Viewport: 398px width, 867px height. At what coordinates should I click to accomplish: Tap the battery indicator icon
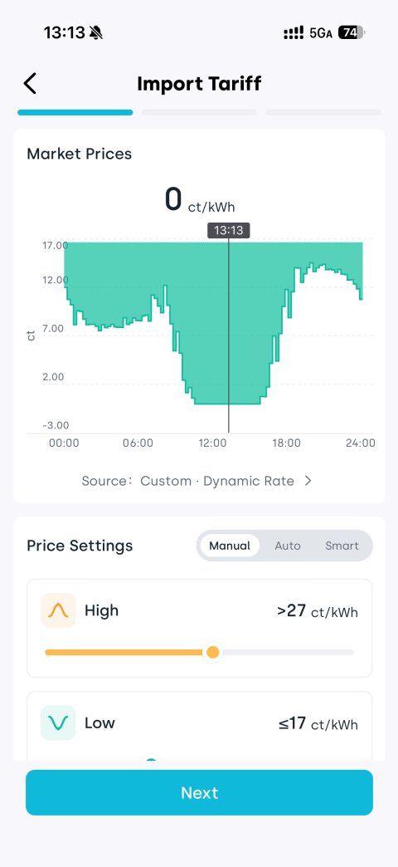(351, 33)
